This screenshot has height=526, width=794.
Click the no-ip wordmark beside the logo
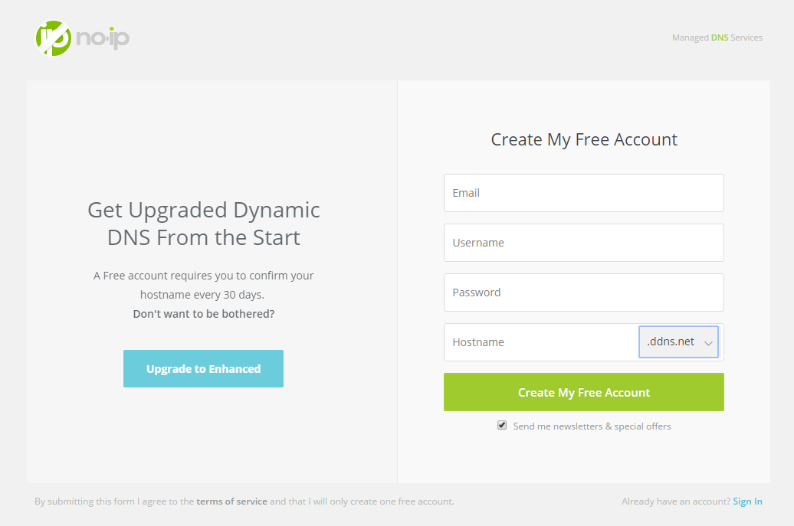[x=102, y=38]
